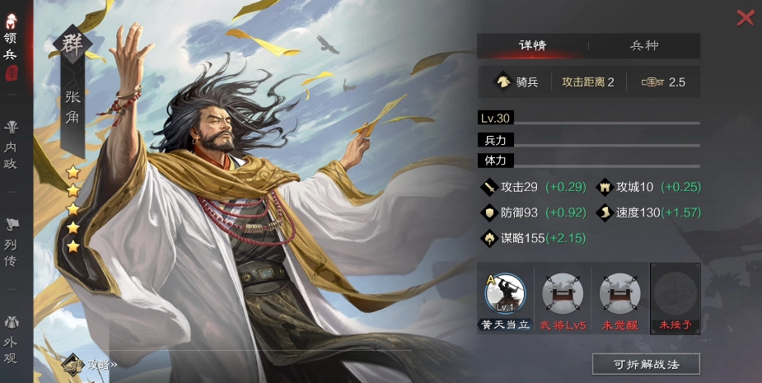Open the 领兵 helmet sidebar icon
Image resolution: width=762 pixels, height=383 pixels.
11,21
